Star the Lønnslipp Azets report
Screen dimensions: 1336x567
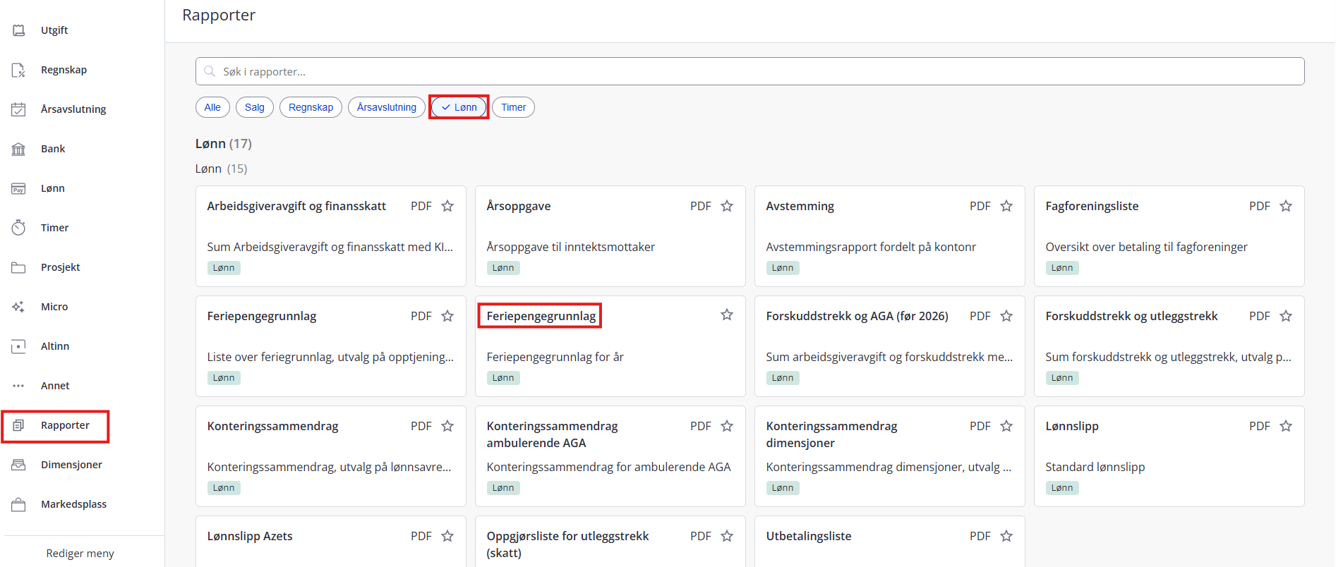click(447, 536)
